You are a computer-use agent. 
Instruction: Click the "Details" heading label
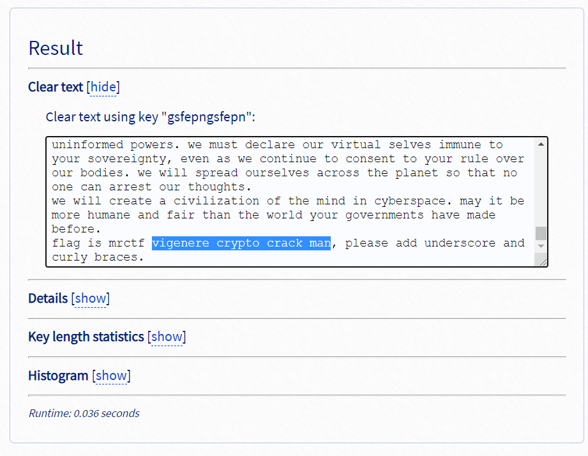tap(48, 298)
